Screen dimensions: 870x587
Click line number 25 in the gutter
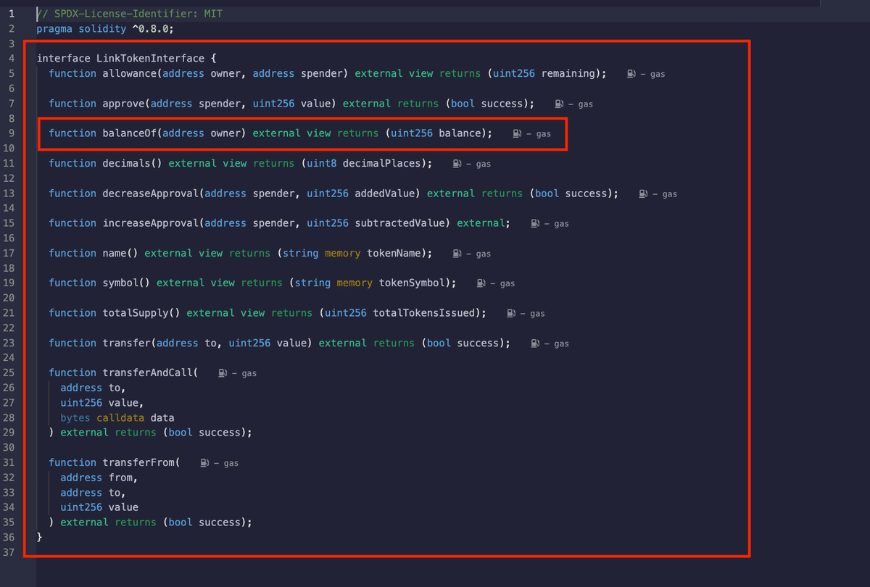[x=9, y=372]
